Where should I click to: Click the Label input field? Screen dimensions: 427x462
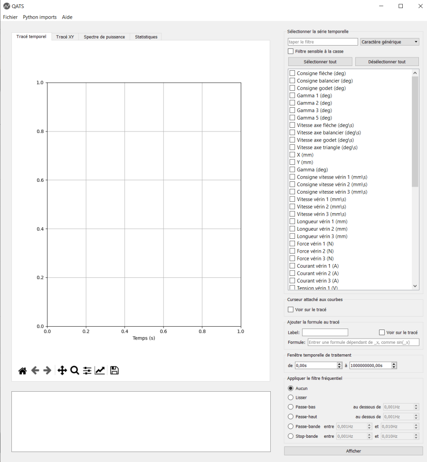point(325,332)
